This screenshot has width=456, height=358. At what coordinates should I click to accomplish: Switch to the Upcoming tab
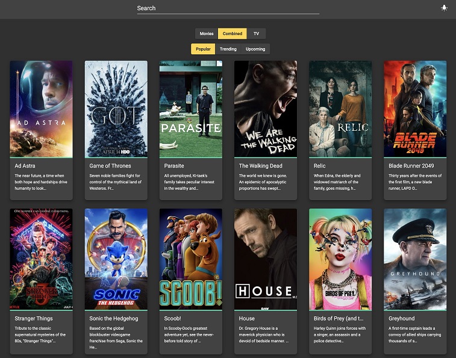coord(255,49)
